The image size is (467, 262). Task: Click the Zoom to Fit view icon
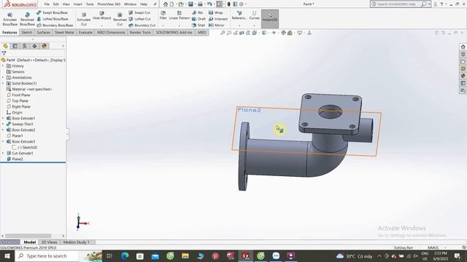223,33
